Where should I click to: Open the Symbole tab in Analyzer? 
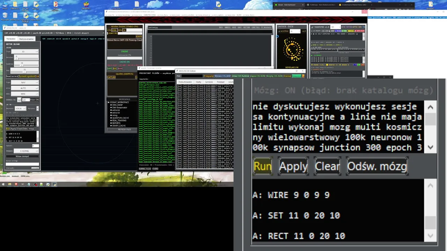click(x=209, y=82)
